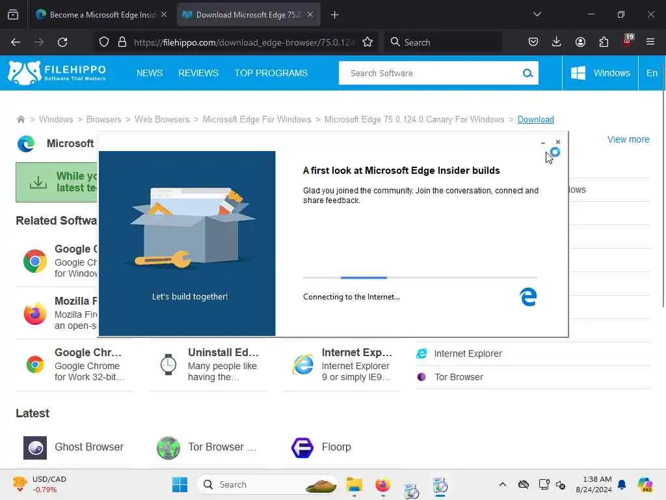Click the page vertical scrollbar
This screenshot has width=666, height=500.
click(x=663, y=200)
